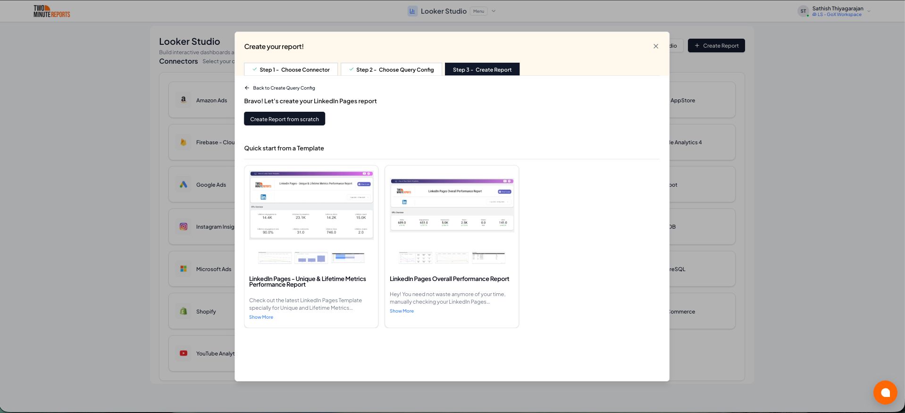Click the checkmark icon on Step 1 tab

click(254, 69)
